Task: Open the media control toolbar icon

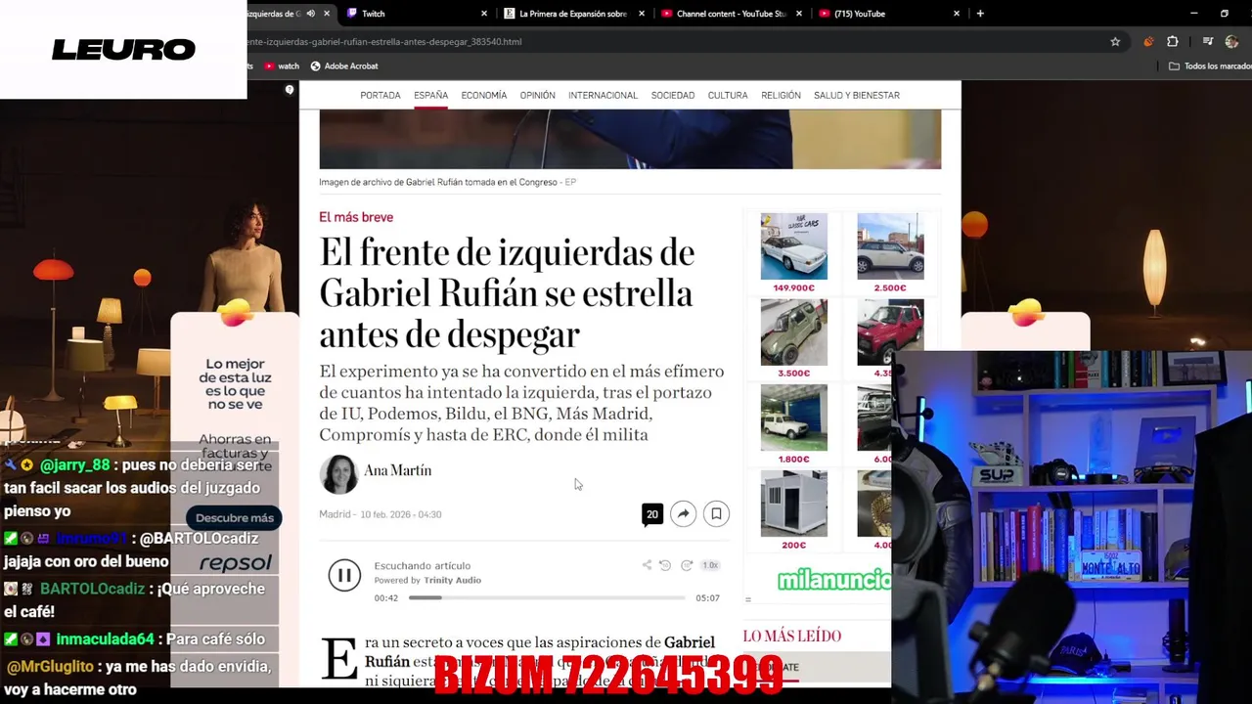Action: pos(1208,42)
